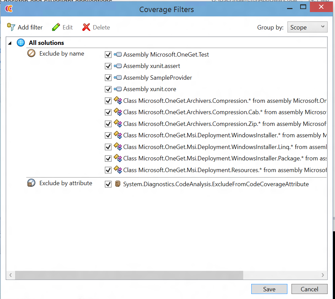Cancel the Coverage Filters dialog

tap(309, 289)
